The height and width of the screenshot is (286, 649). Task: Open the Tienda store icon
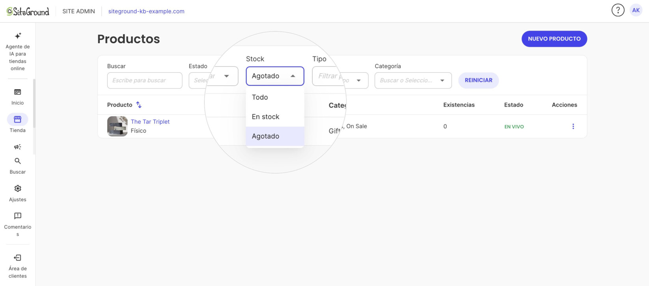tap(17, 119)
